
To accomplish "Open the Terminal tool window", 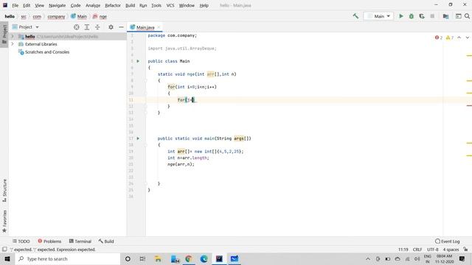I will point(80,241).
